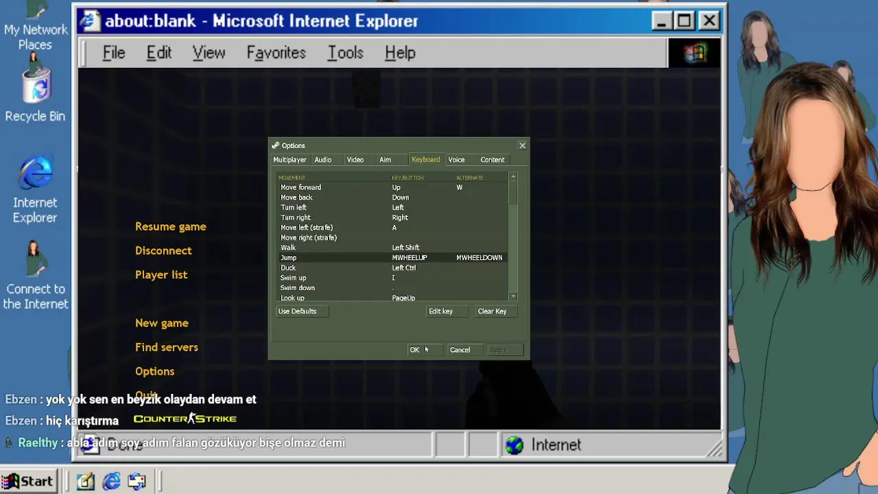Click the key list scrollbar thumb
The height and width of the screenshot is (494, 878).
[513, 193]
